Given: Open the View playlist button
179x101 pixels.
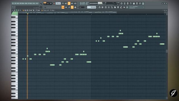Looking at the screenshot, I should click(x=100, y=7).
